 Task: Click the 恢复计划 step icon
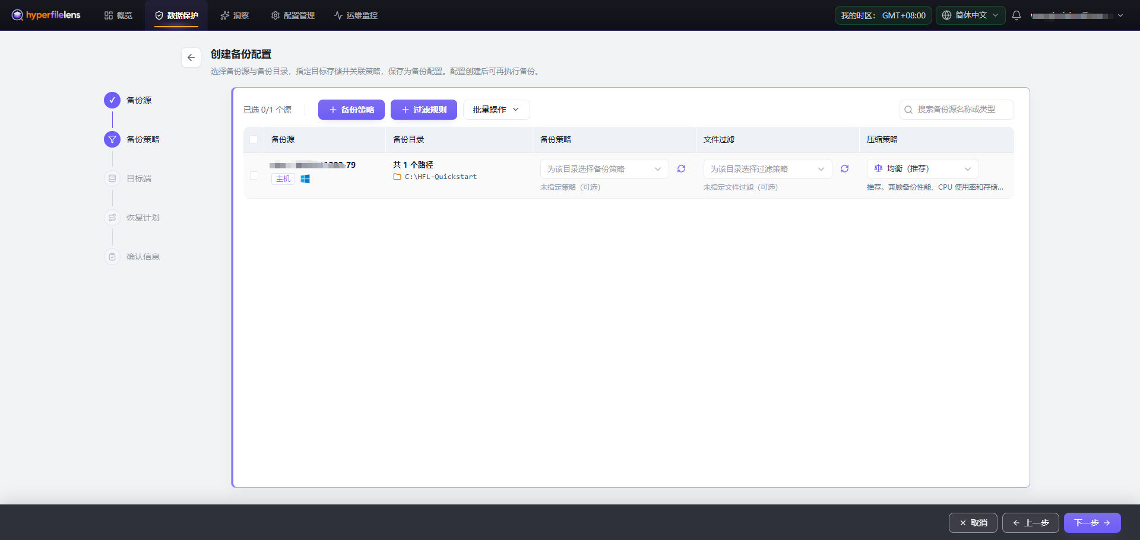coord(112,218)
